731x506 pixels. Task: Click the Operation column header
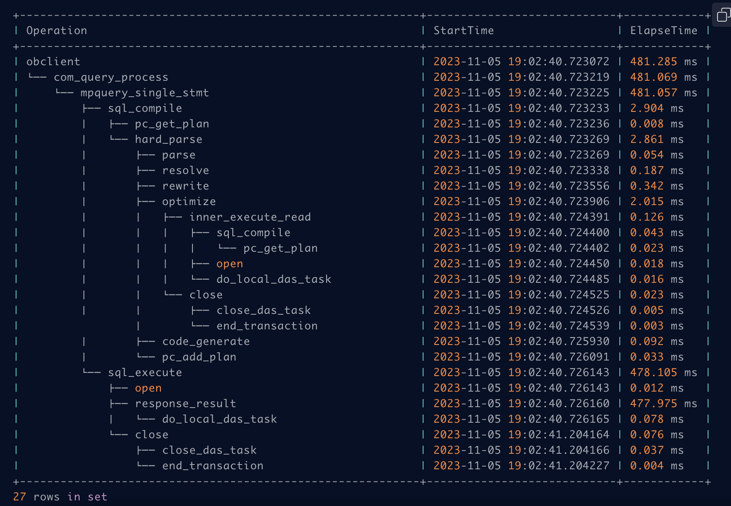tap(57, 31)
